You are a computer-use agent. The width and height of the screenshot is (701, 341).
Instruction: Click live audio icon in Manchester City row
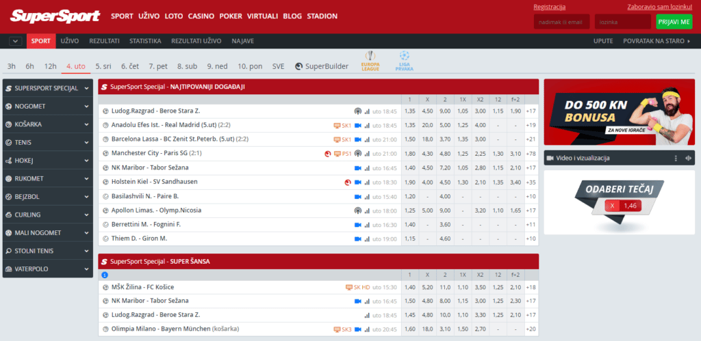357,154
